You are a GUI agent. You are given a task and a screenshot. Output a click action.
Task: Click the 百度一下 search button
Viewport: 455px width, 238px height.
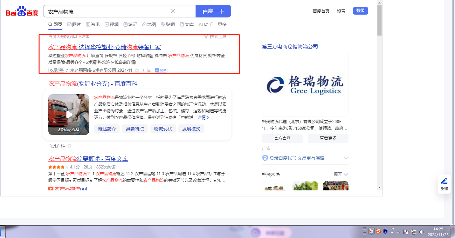[x=213, y=11]
